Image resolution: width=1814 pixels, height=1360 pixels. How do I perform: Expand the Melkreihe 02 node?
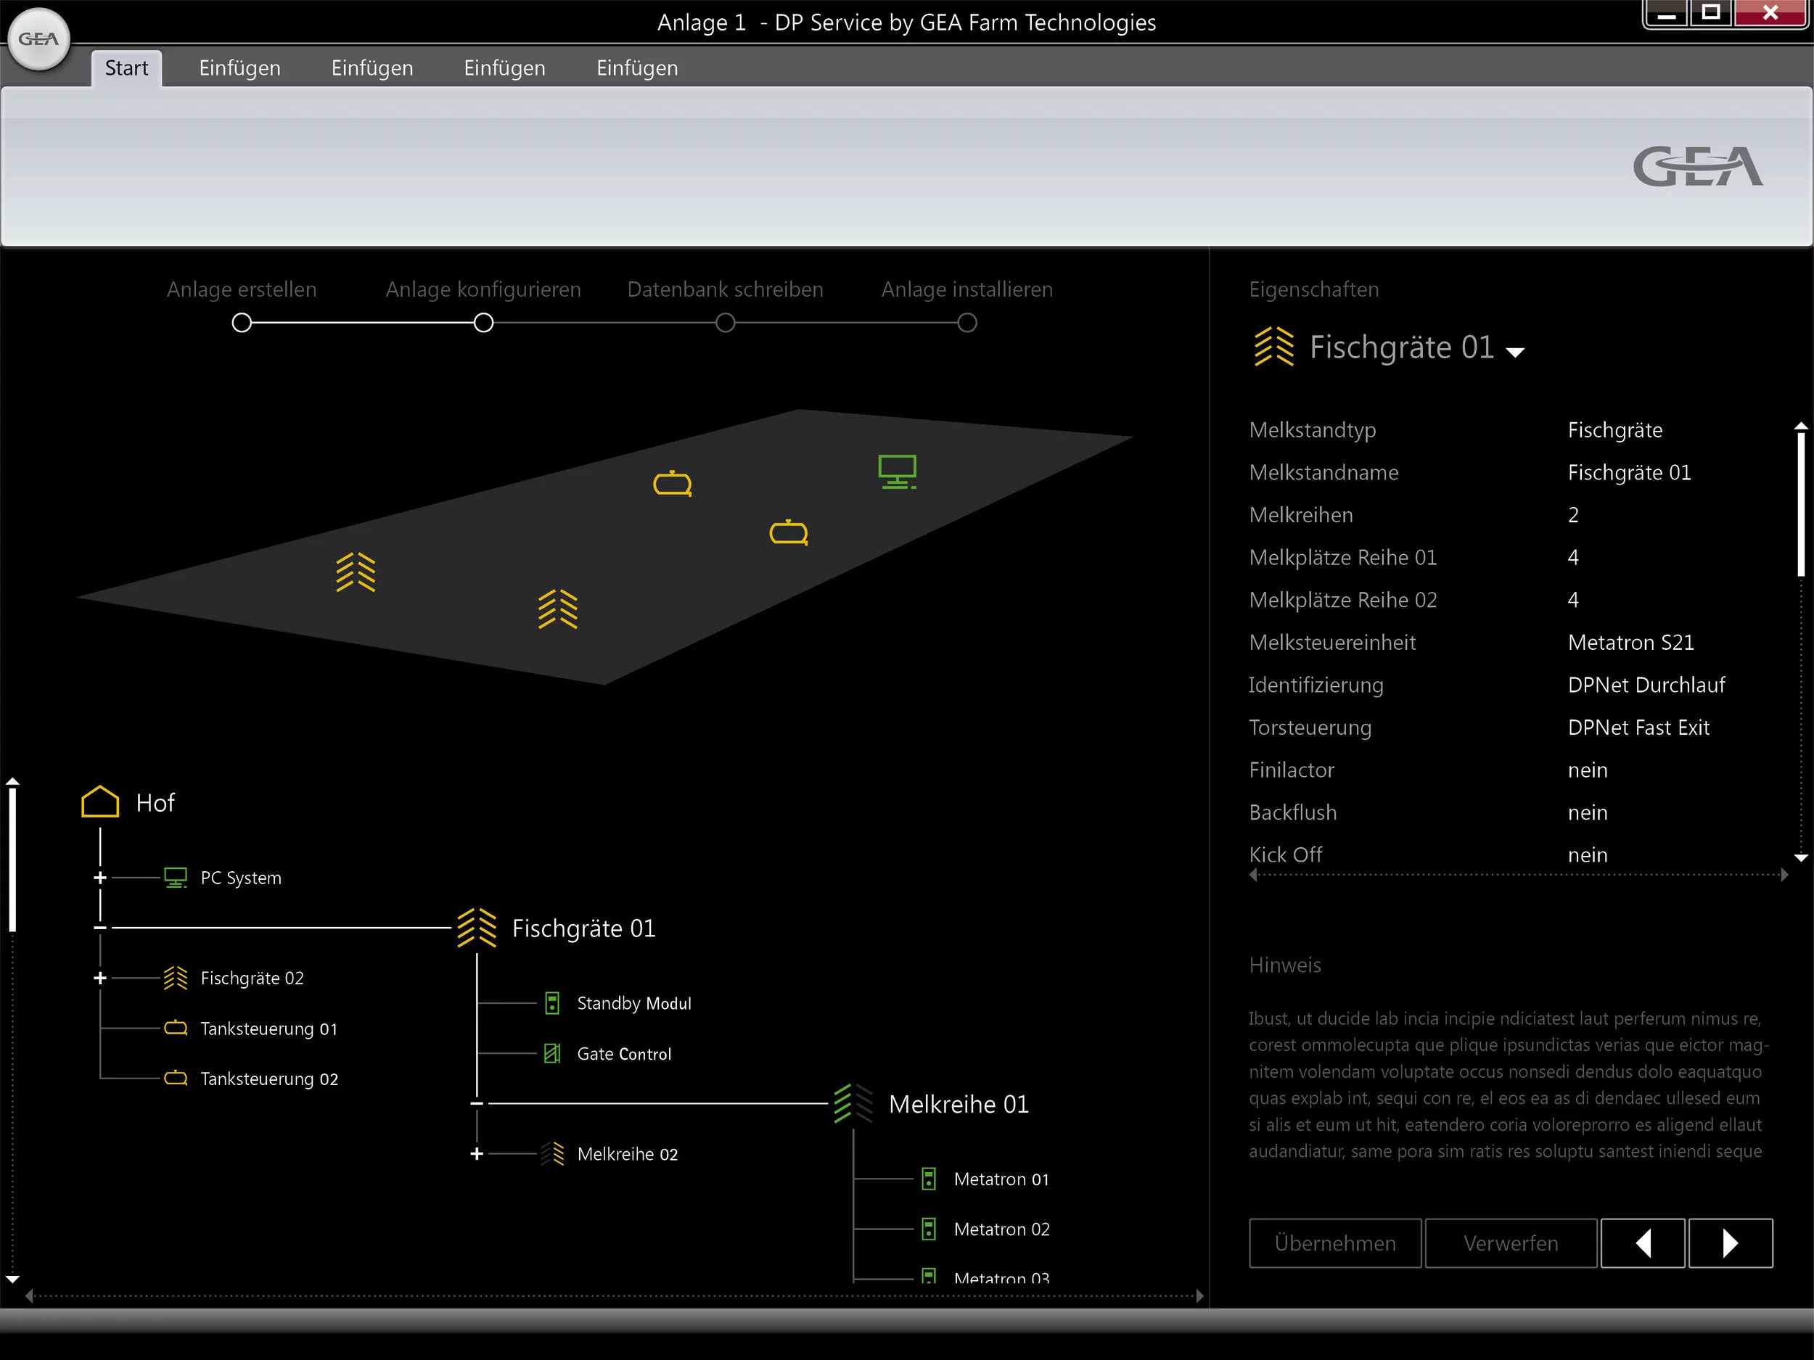coord(477,1154)
